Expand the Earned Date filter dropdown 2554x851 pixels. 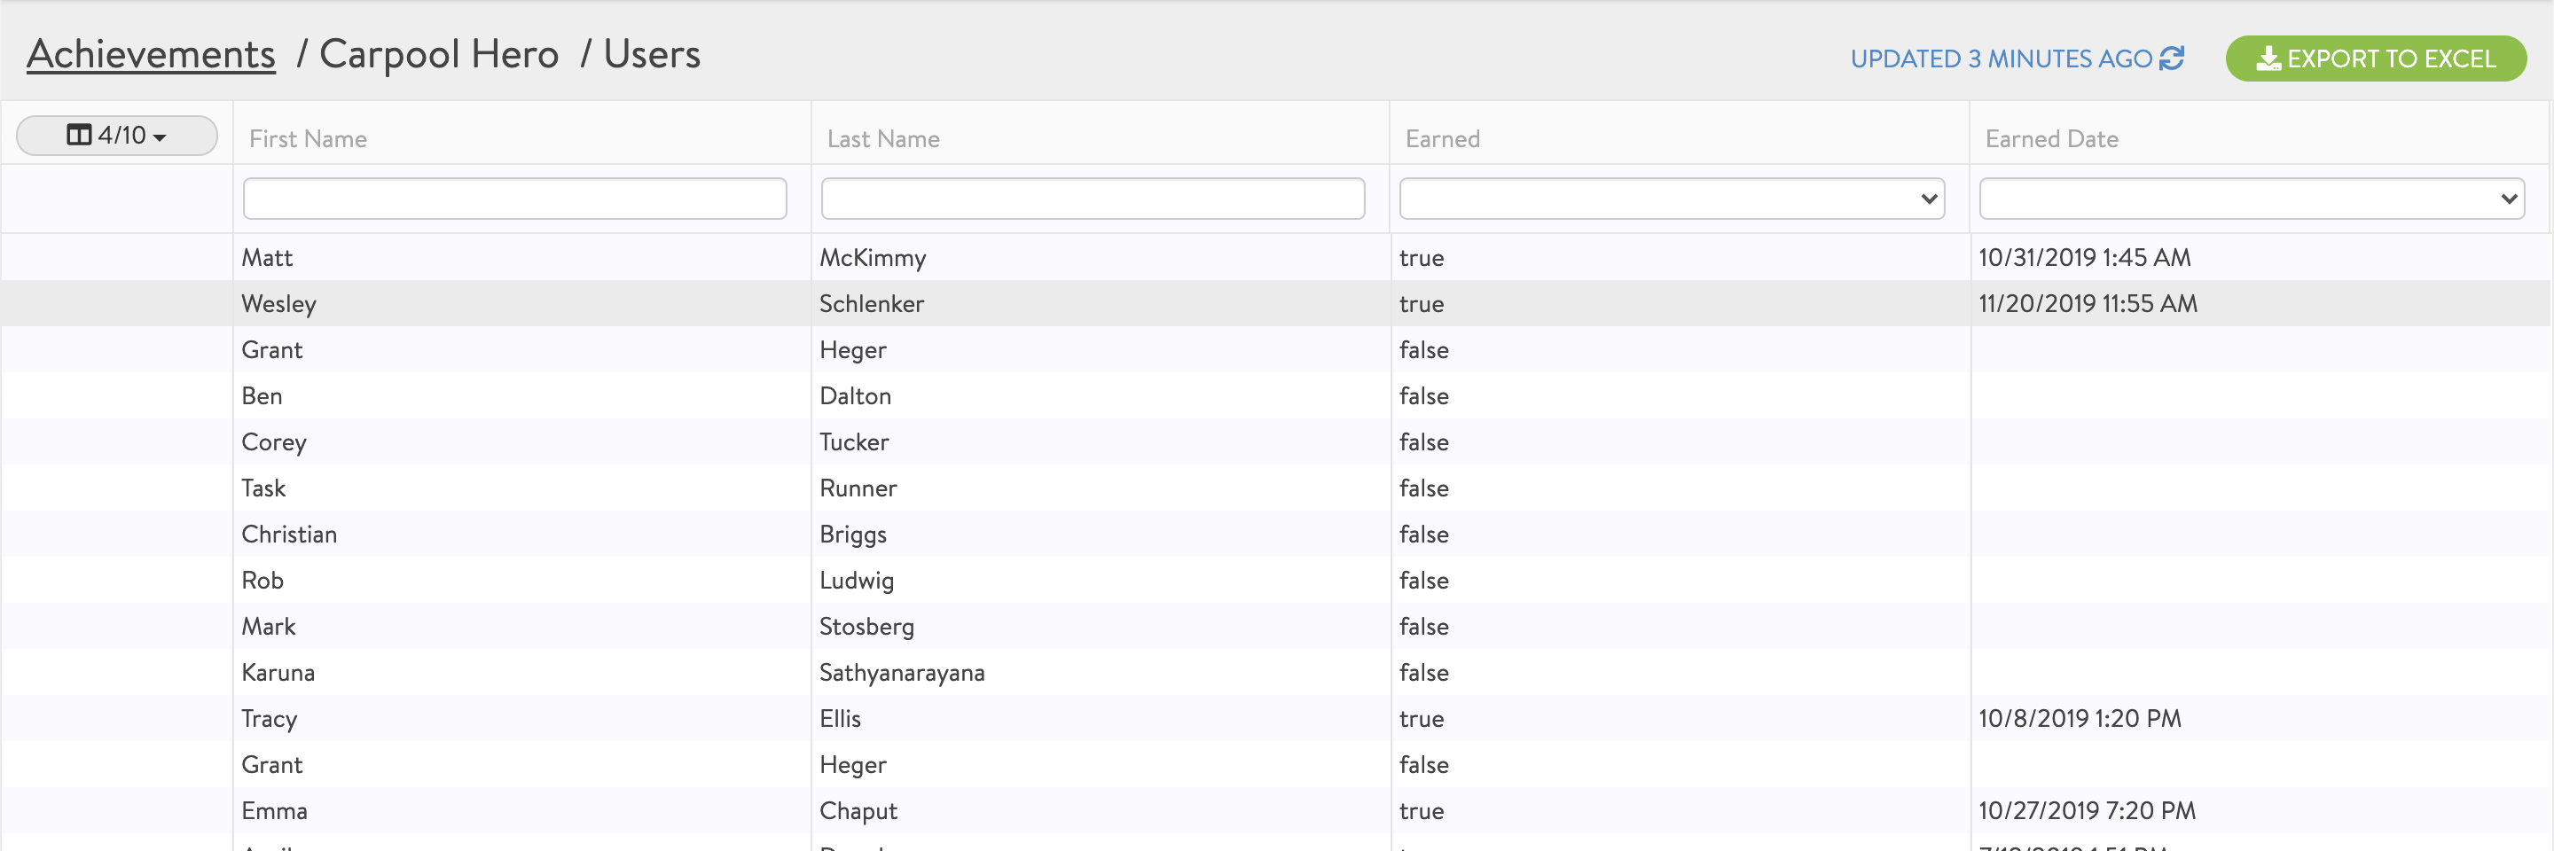coord(2251,199)
